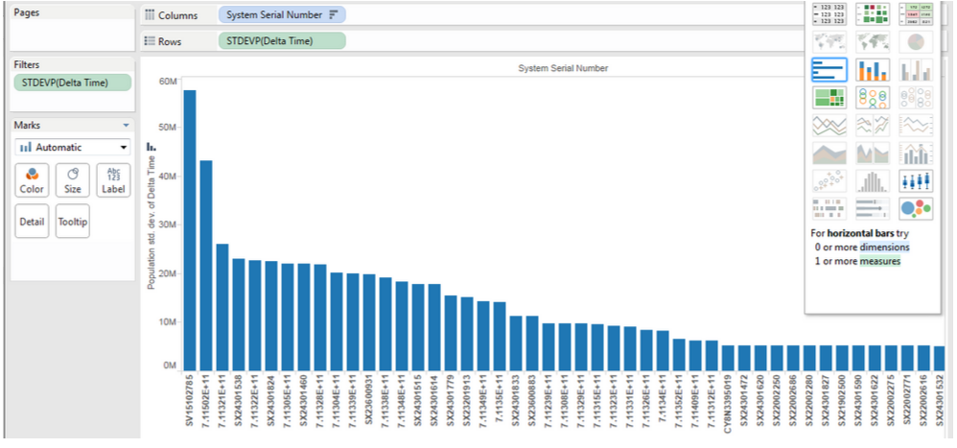The height and width of the screenshot is (448, 957).
Task: Choose packed bubbles chart type
Action: [916, 208]
